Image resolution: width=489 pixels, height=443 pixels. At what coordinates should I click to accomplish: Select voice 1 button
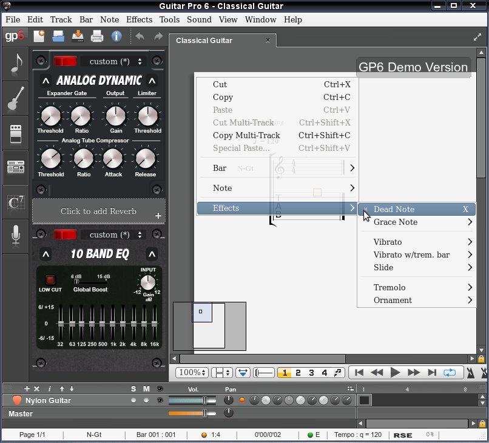(x=285, y=373)
